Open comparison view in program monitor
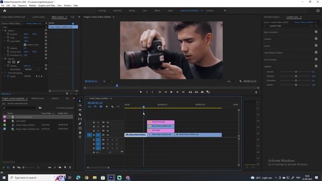 208,92
